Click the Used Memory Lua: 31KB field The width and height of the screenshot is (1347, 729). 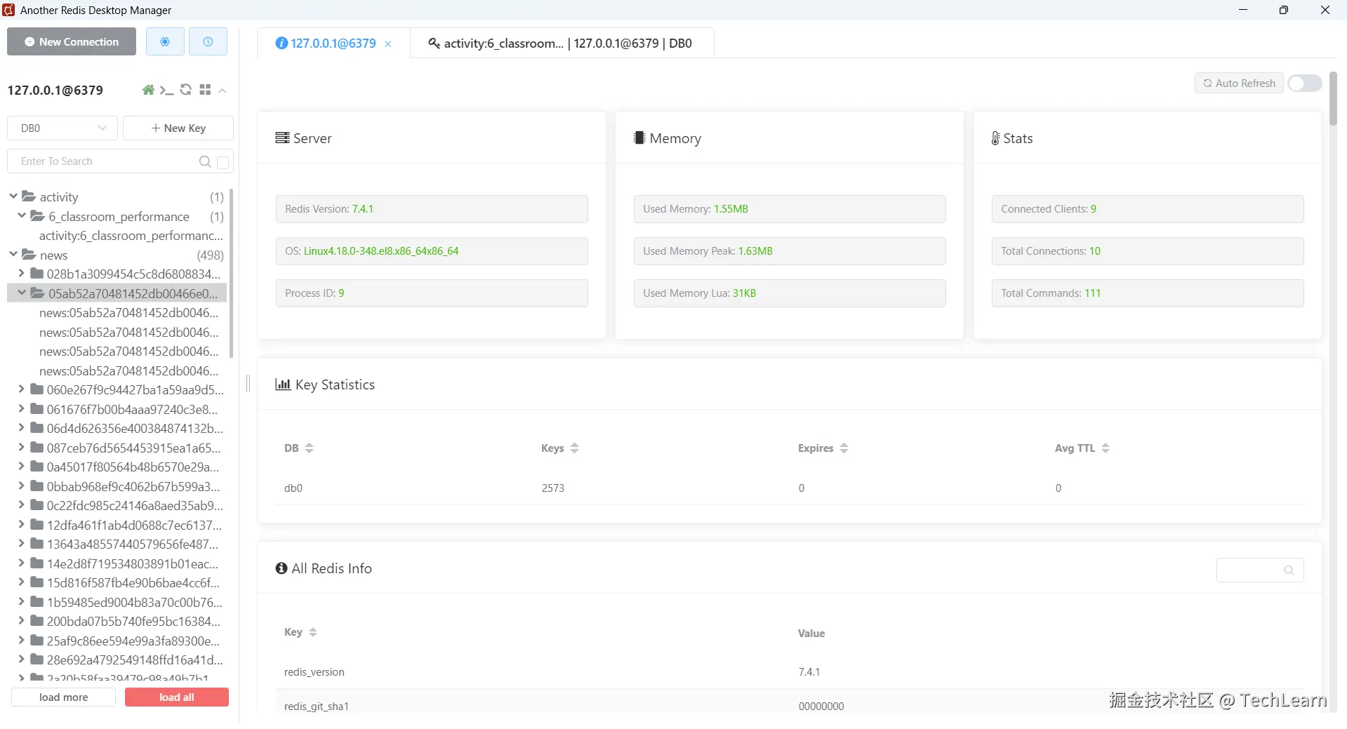point(790,293)
